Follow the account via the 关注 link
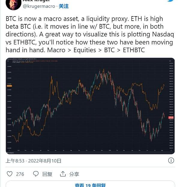Screen dimensions: 180x187 pyautogui.click(x=64, y=6)
